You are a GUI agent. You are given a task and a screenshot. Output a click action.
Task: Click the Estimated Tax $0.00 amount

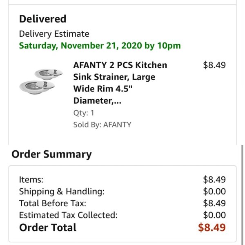point(214,215)
